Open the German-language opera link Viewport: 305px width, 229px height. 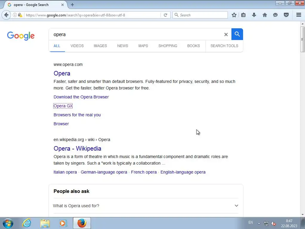coord(104,172)
